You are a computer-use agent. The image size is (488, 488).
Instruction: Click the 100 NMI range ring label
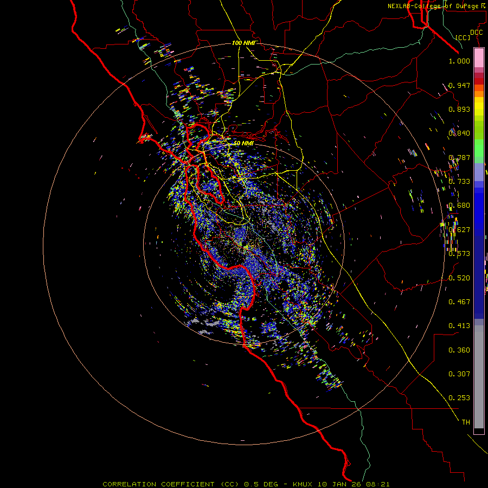[243, 43]
